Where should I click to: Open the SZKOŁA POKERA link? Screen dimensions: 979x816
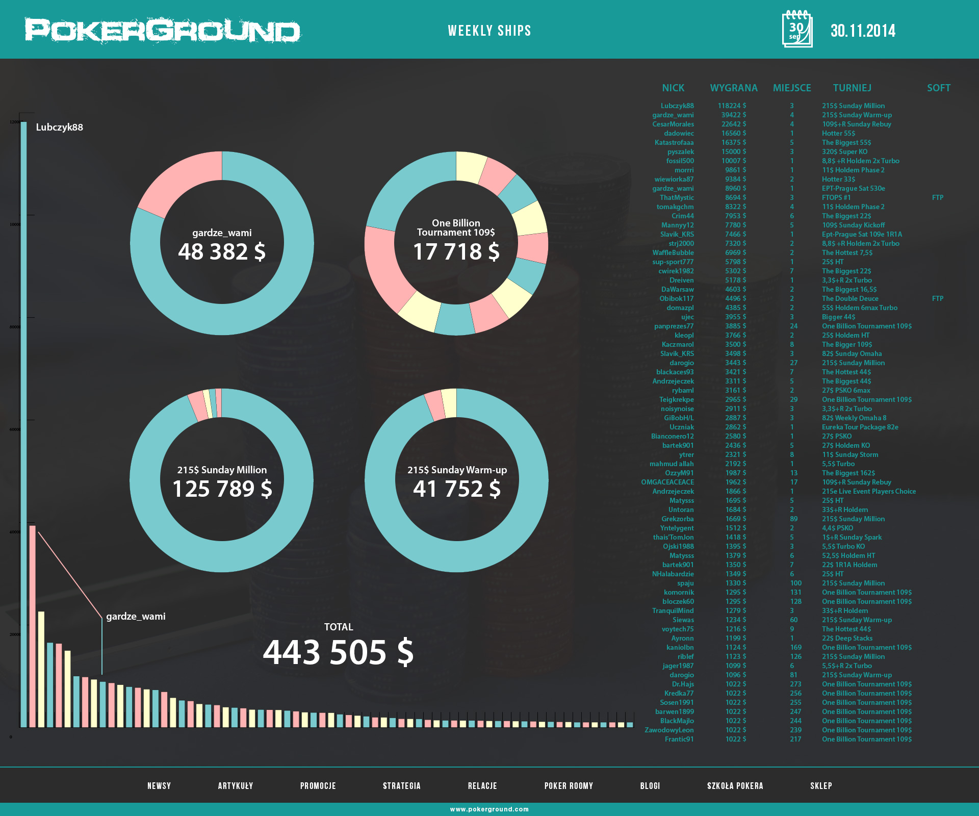click(x=735, y=786)
